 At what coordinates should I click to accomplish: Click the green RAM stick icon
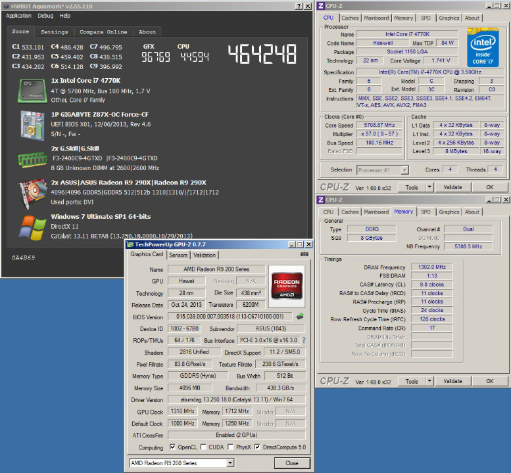point(32,160)
